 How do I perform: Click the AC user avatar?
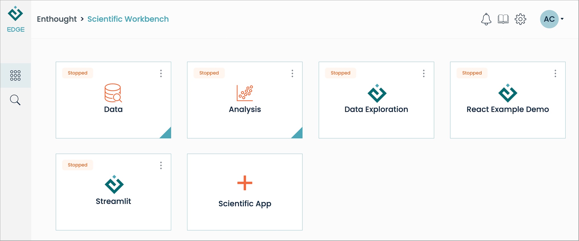click(x=549, y=19)
